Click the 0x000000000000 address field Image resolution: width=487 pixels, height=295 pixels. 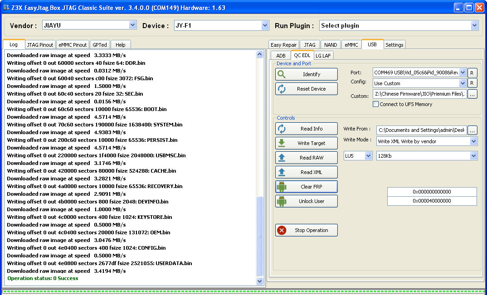[x=432, y=192]
